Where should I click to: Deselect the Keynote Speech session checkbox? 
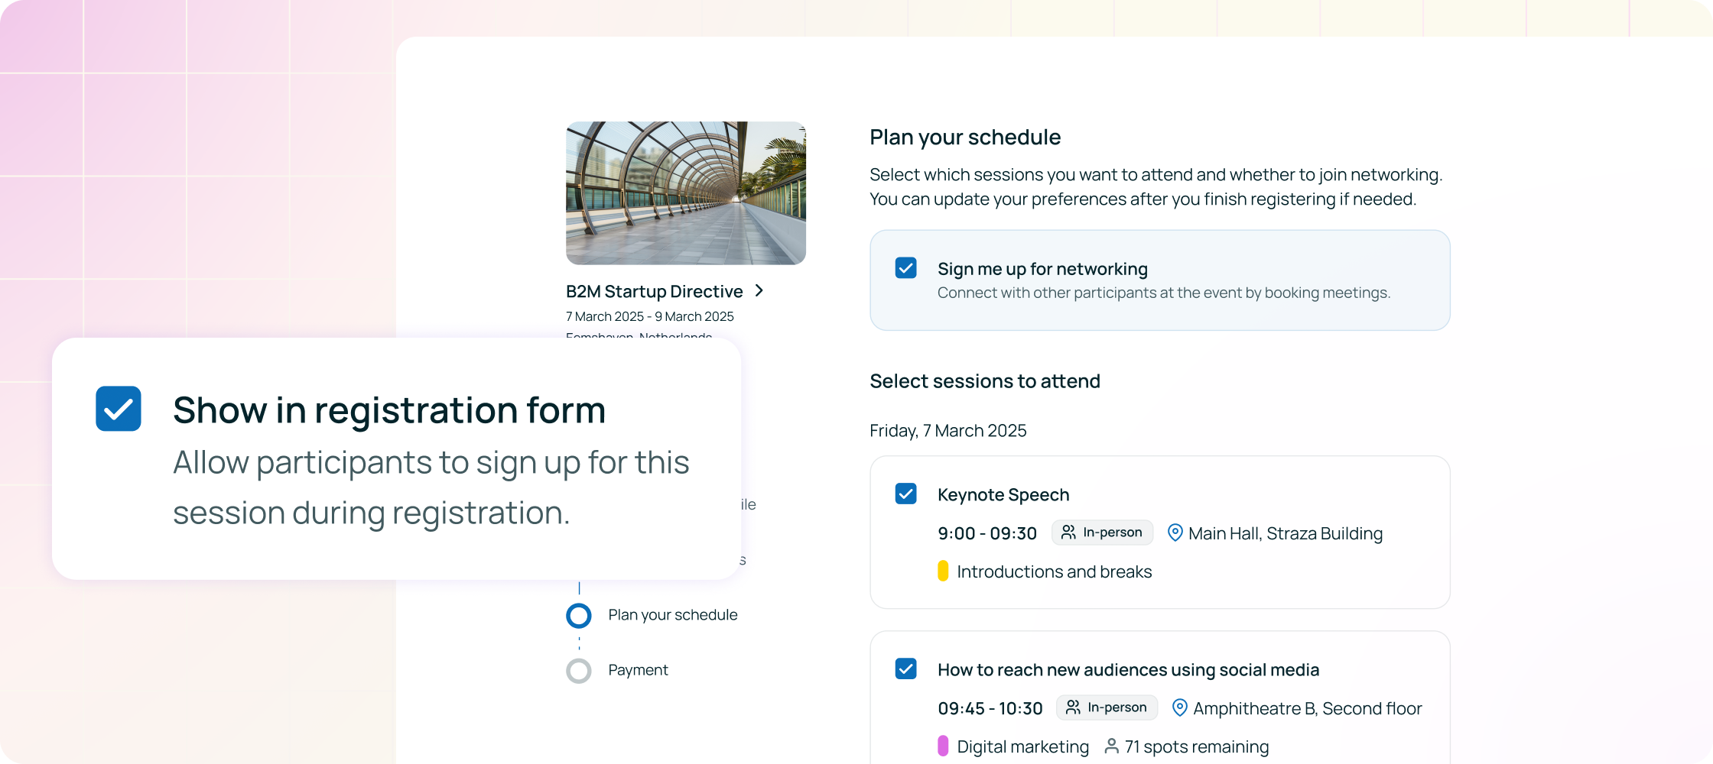click(906, 494)
